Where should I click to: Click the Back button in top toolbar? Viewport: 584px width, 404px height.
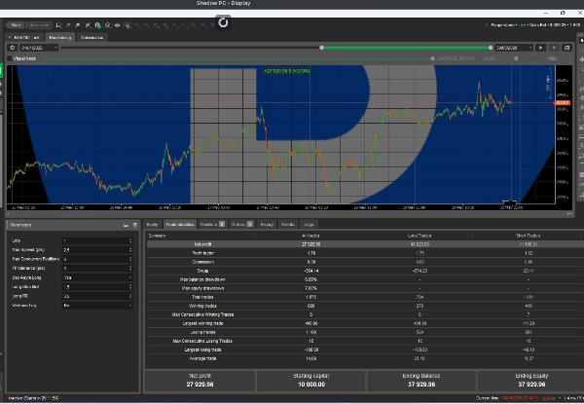pyautogui.click(x=16, y=25)
